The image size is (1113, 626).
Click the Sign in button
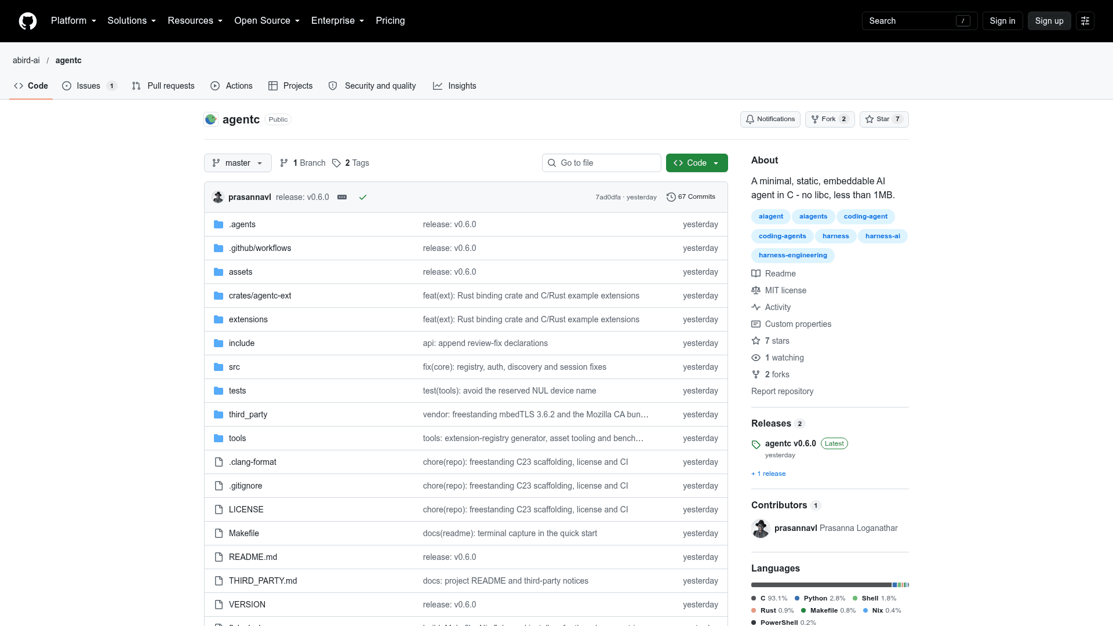tap(1002, 21)
